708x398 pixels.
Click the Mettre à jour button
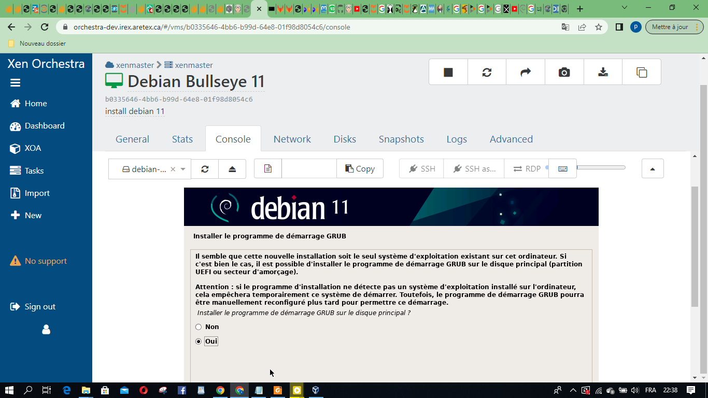(x=674, y=27)
